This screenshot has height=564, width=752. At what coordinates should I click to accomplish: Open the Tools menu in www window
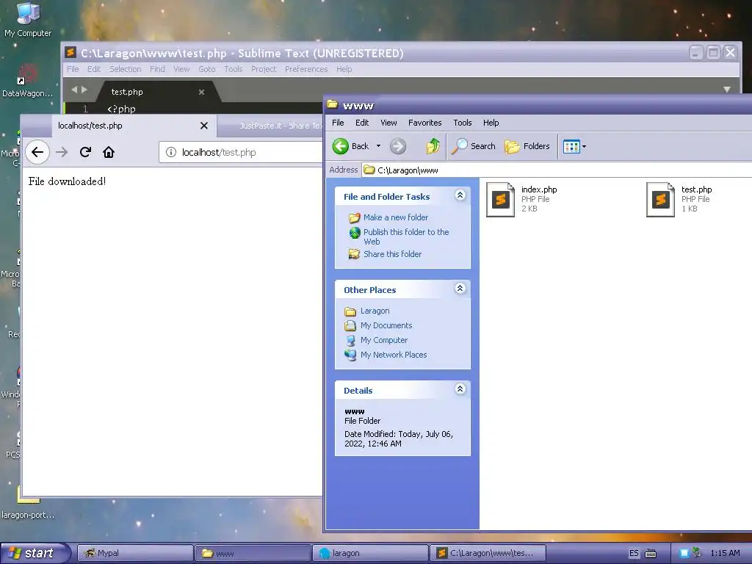tap(463, 123)
